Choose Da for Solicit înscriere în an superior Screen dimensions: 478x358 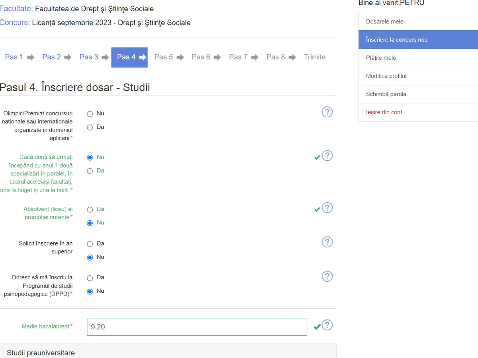coord(90,244)
